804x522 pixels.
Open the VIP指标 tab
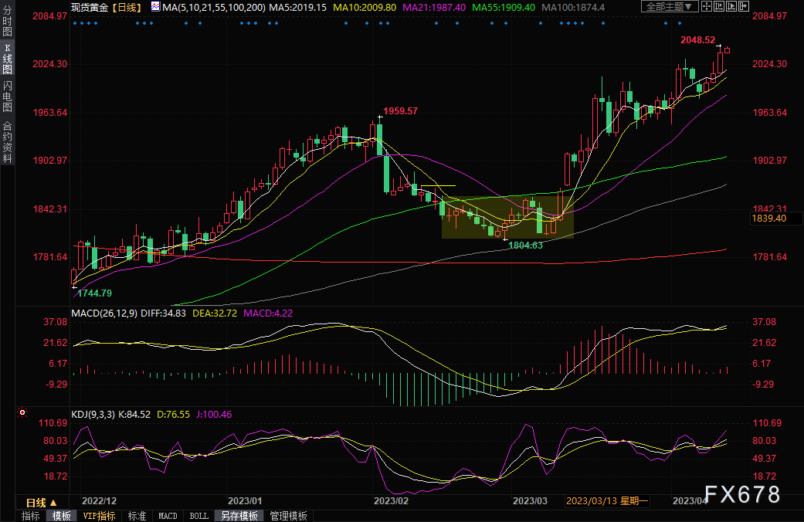tap(99, 516)
